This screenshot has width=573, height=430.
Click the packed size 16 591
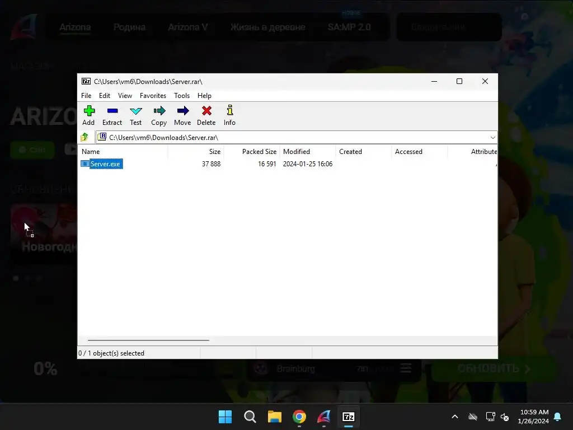[x=267, y=164]
